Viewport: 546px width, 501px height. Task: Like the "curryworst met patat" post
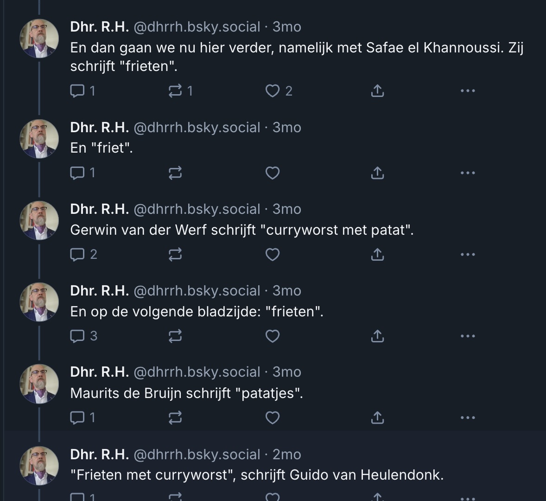point(273,254)
